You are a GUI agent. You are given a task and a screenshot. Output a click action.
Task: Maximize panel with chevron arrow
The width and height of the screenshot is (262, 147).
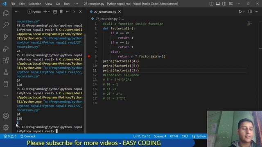[x=74, y=12]
